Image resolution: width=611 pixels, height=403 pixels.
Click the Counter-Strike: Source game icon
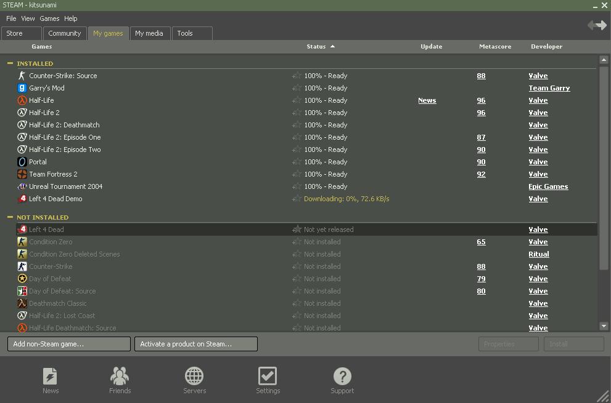tap(22, 76)
